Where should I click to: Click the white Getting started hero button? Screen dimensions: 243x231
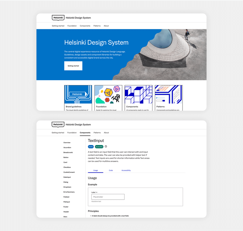point(73,66)
